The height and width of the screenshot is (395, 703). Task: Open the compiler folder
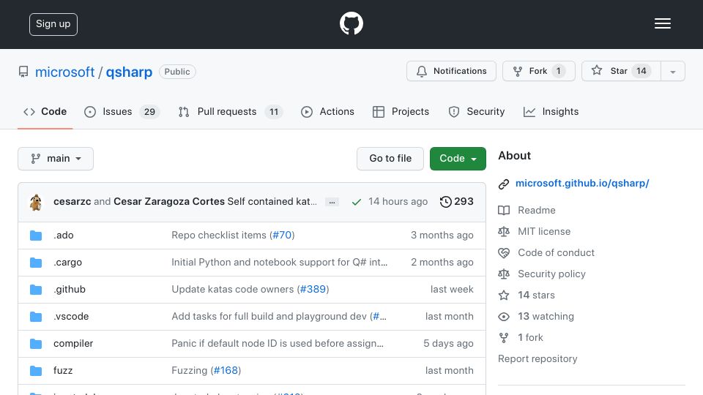tap(73, 344)
